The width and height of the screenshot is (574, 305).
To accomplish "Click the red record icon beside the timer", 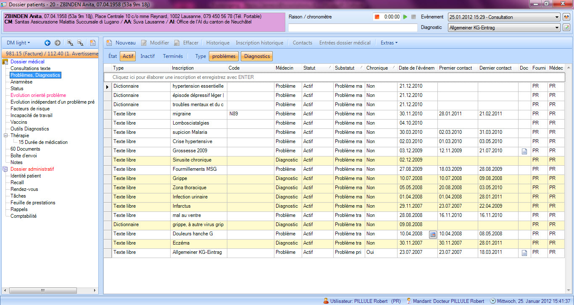I will [377, 17].
